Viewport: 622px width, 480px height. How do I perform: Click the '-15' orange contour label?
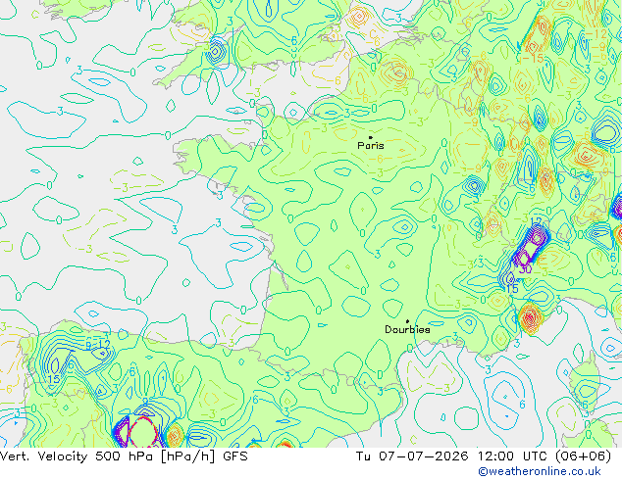(x=533, y=59)
